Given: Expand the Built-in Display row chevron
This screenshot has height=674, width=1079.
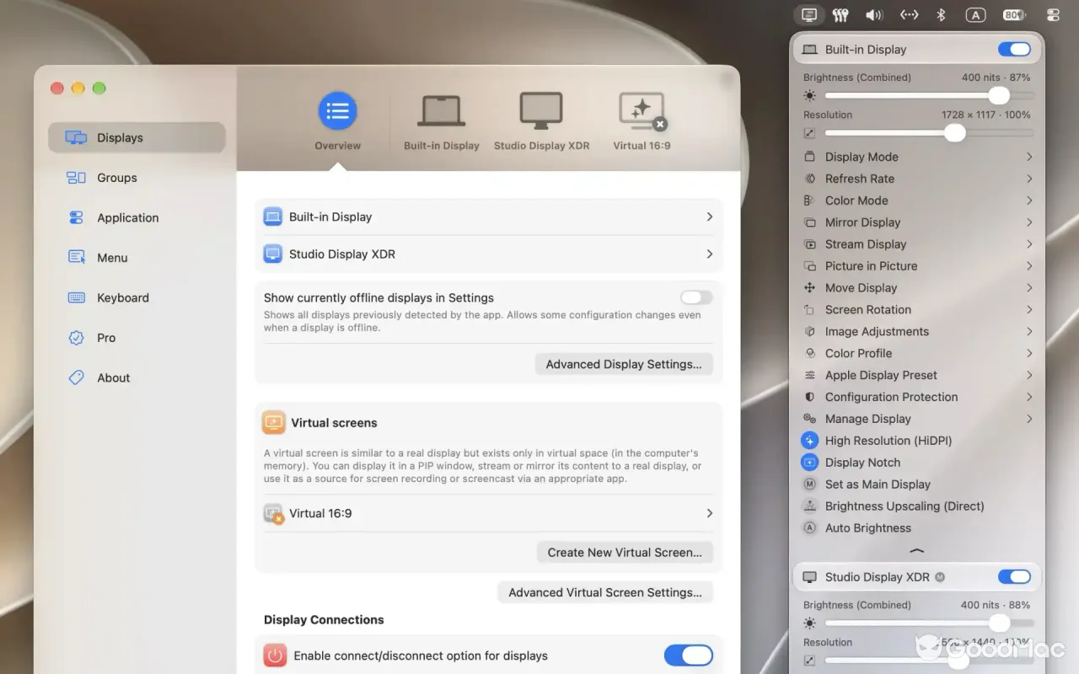Looking at the screenshot, I should coord(709,217).
